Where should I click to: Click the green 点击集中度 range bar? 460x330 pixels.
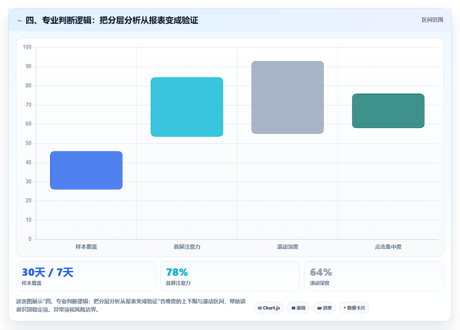point(388,111)
